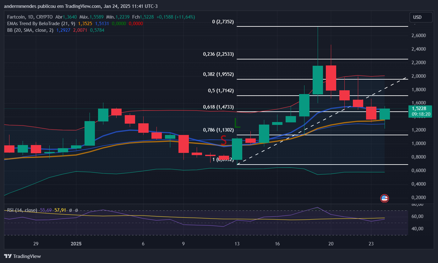Screen dimensions: 438x263
Task: Click the 2025 label on the time axis
Action: 76,244
